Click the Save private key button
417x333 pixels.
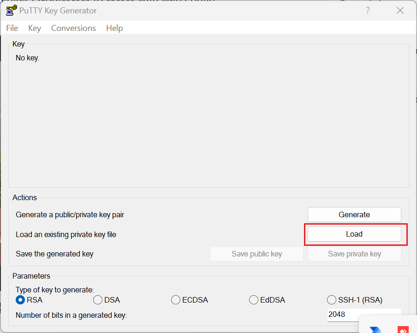pos(354,254)
